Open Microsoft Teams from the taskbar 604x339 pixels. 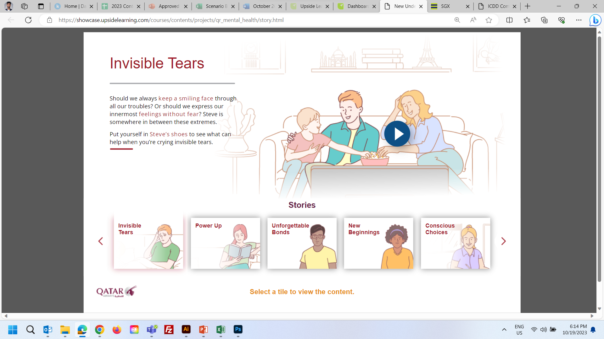pyautogui.click(x=151, y=330)
